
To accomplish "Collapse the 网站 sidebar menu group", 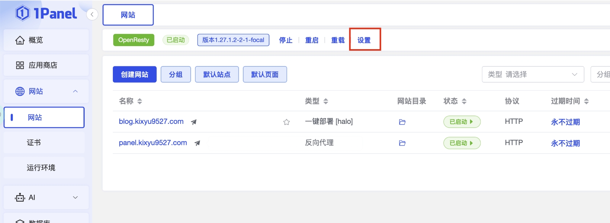I will coord(75,91).
